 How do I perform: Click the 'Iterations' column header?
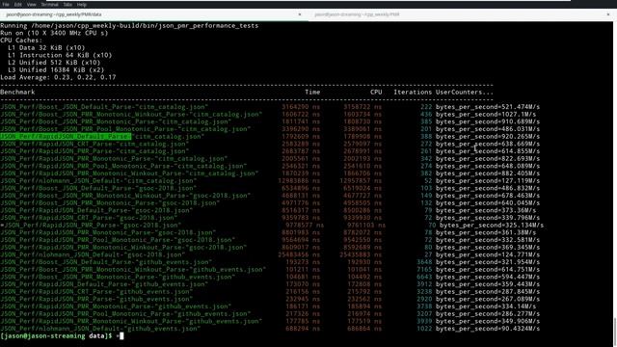[x=413, y=93]
